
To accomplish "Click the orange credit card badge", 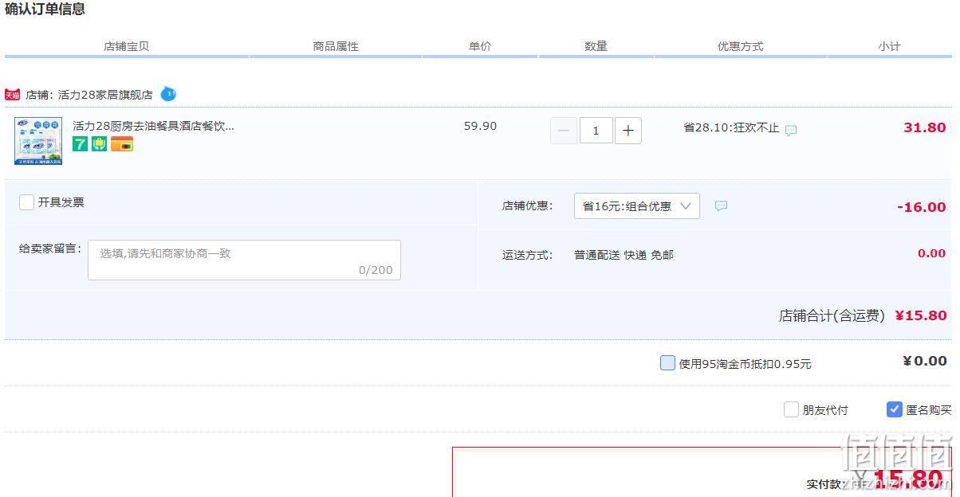I will pos(121,143).
